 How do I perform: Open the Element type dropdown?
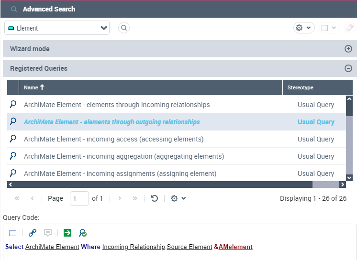pyautogui.click(x=57, y=28)
